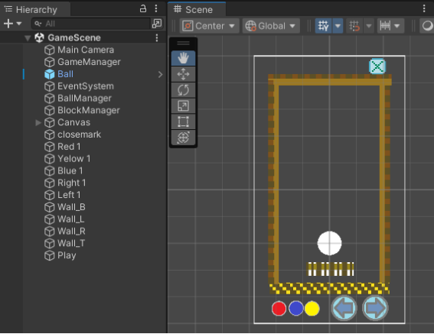
Task: Open the Global rotation dropdown
Action: click(x=271, y=26)
